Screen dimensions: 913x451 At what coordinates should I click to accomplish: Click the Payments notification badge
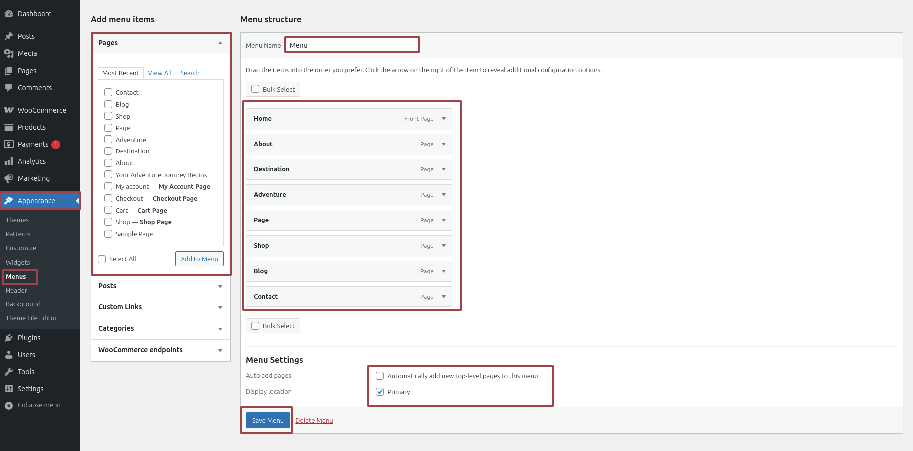tap(56, 145)
